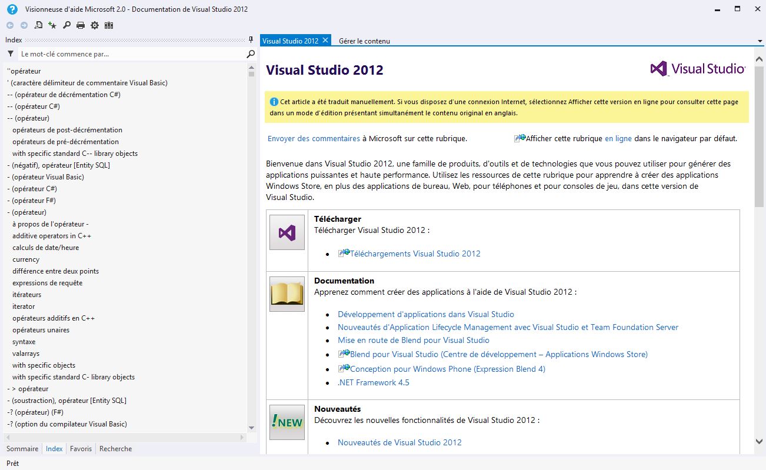Click the keyword filter input field

(132, 54)
